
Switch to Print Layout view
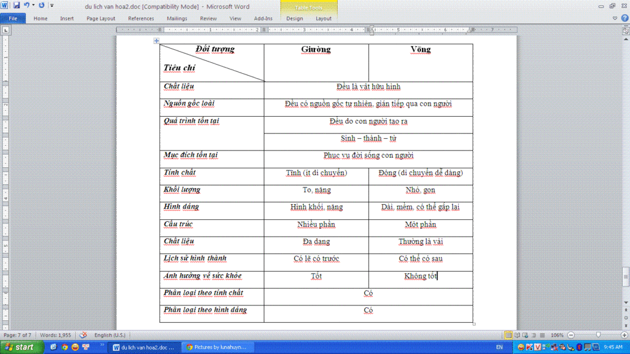pos(508,335)
